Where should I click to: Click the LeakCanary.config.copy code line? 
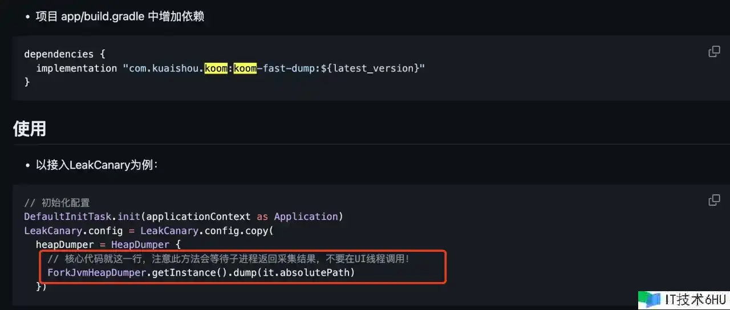point(148,231)
